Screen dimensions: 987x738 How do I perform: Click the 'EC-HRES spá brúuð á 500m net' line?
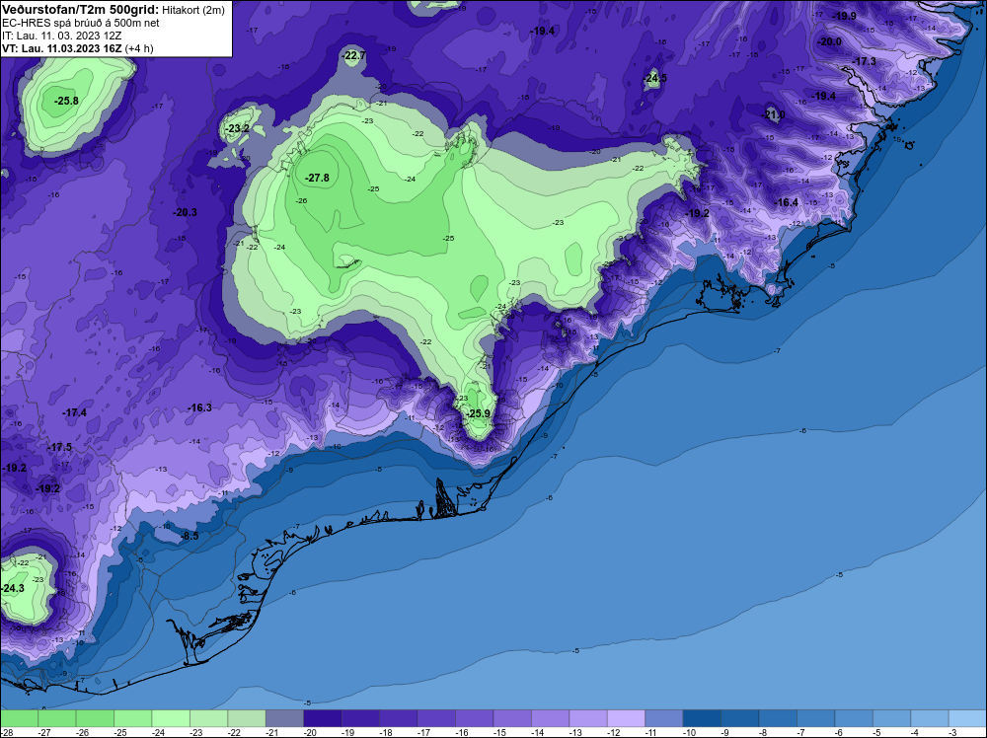80,23
